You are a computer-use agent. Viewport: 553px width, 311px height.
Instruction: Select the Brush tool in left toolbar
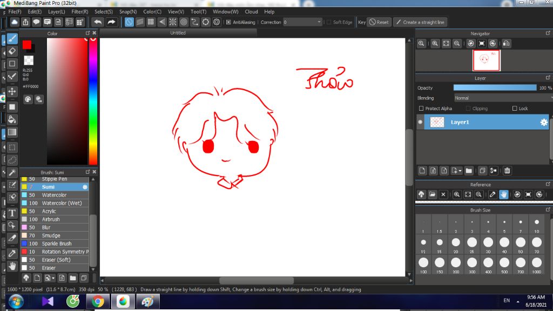click(12, 38)
